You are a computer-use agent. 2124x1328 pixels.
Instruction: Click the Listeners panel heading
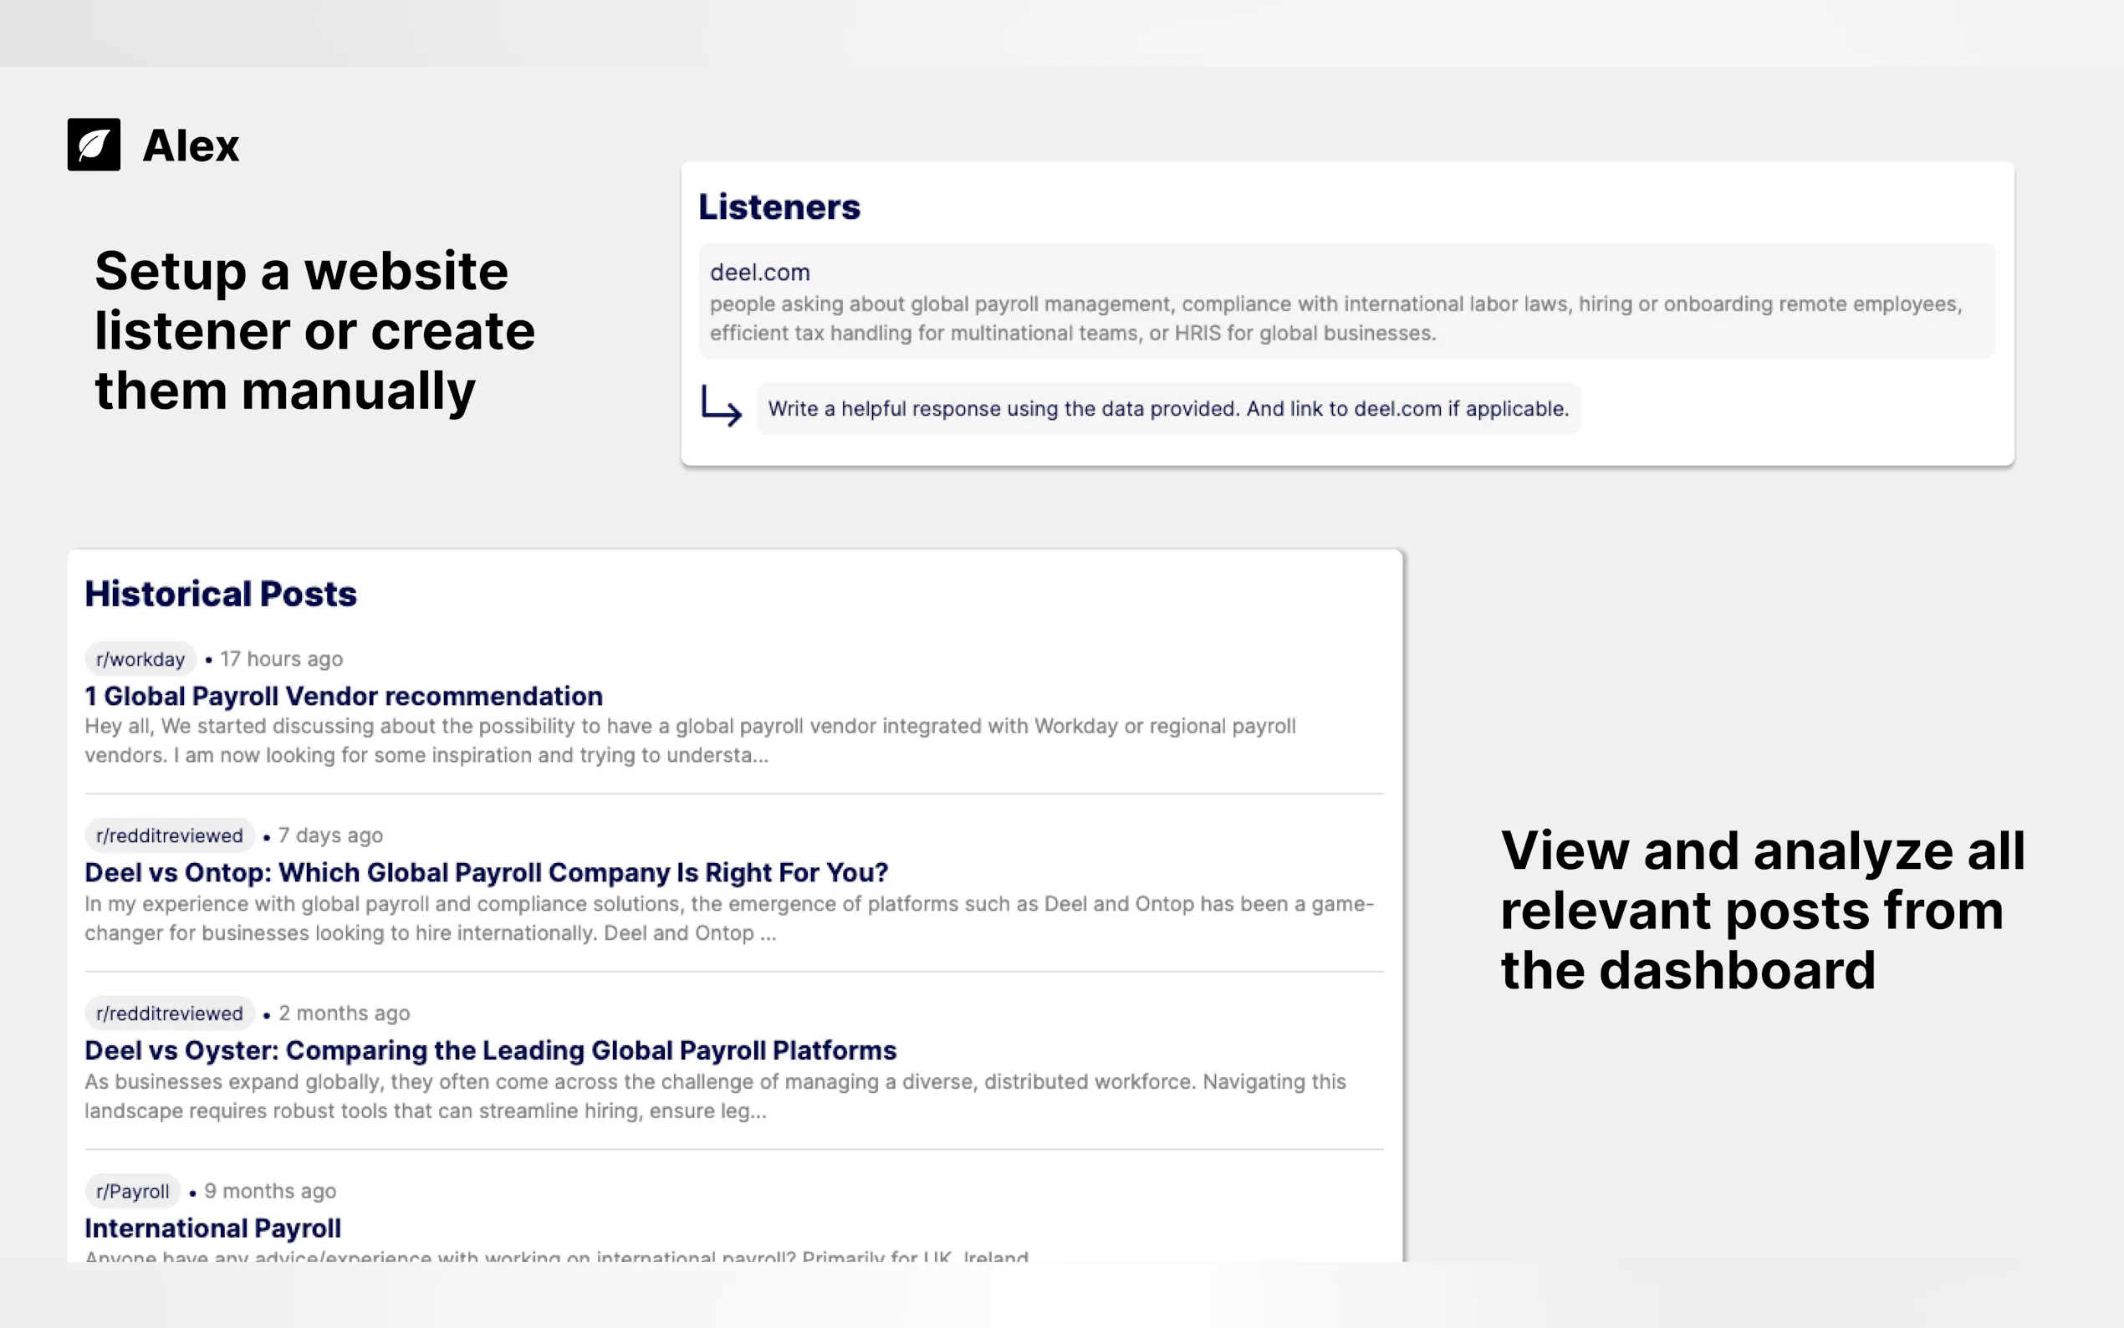(x=779, y=207)
